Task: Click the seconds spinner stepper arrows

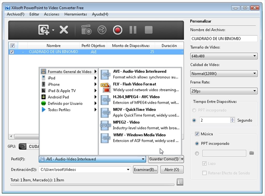Action: (233, 120)
